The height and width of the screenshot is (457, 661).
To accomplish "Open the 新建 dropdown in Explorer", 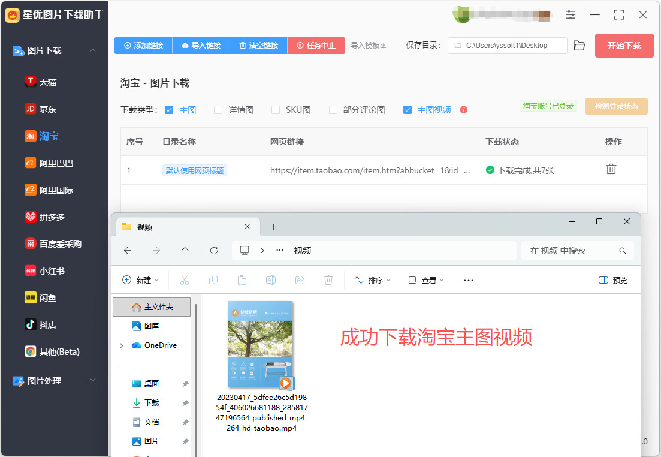I will coord(140,280).
